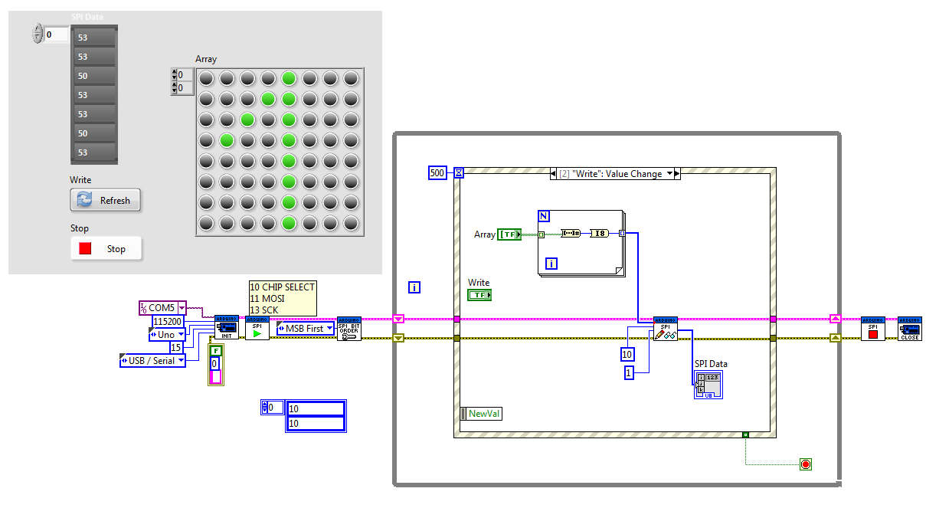926x531 pixels.
Task: Click the Stop button
Action: [106, 249]
